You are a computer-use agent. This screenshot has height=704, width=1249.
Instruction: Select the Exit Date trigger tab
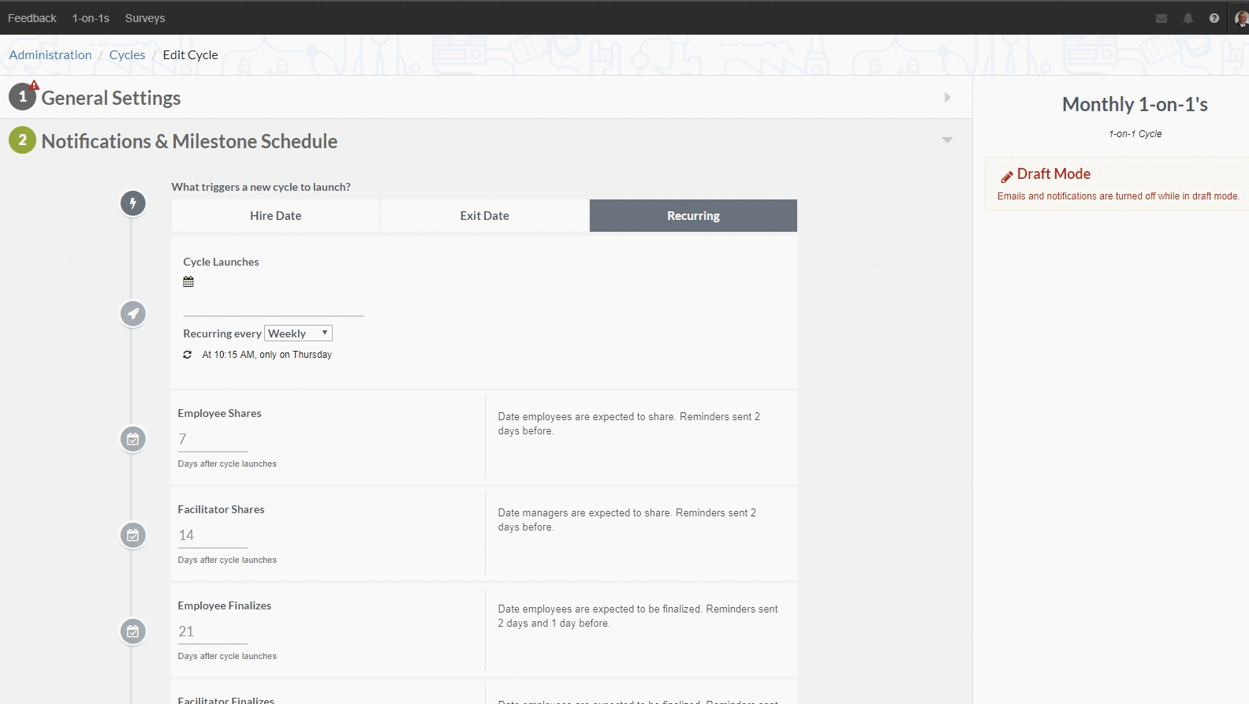pyautogui.click(x=485, y=216)
